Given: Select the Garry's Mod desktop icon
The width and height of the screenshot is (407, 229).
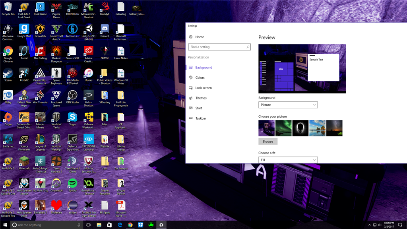Looking at the screenshot, I should pos(24,31).
